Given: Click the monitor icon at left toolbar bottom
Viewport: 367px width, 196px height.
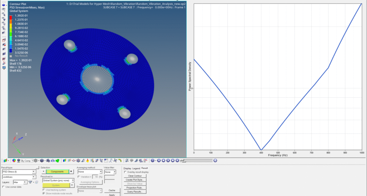Looking at the screenshot, I should pyautogui.click(x=4, y=68).
